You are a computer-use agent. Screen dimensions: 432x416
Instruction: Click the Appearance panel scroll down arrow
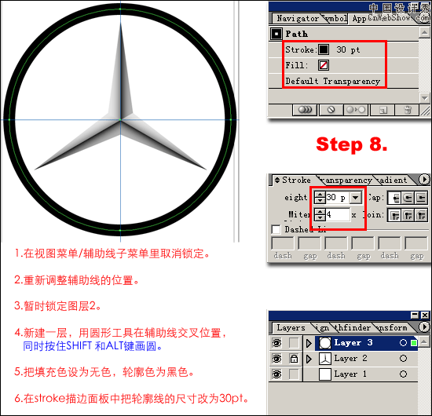coord(424,97)
